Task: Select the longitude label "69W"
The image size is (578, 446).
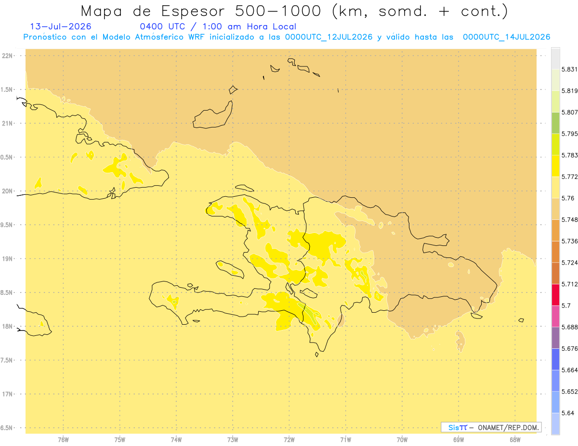Action: 459,439
